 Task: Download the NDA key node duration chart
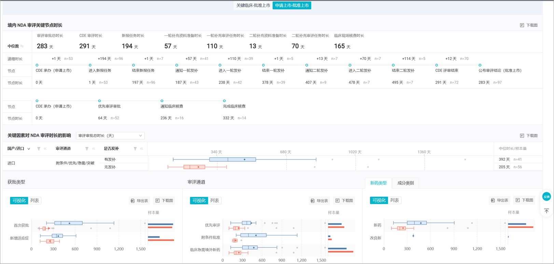(529, 25)
